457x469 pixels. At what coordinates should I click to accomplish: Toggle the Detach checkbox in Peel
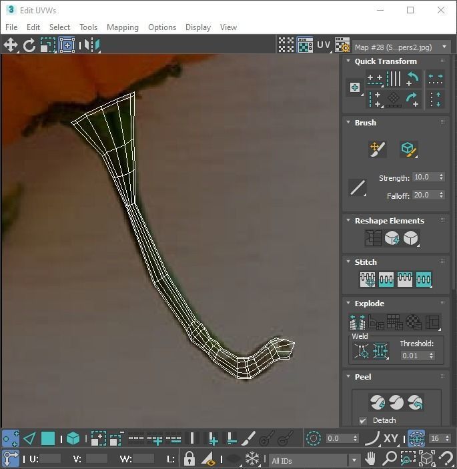[x=363, y=420]
